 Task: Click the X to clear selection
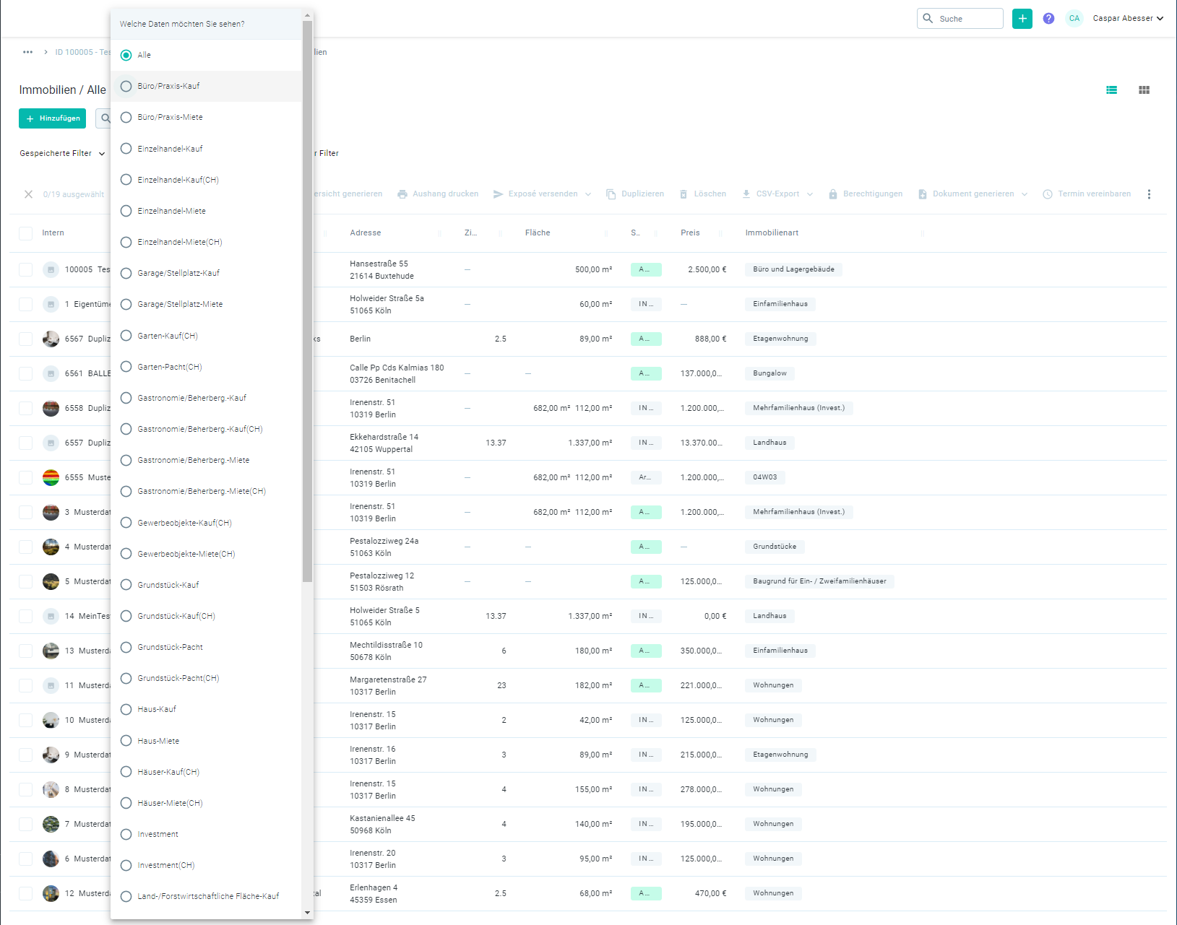pyautogui.click(x=28, y=194)
